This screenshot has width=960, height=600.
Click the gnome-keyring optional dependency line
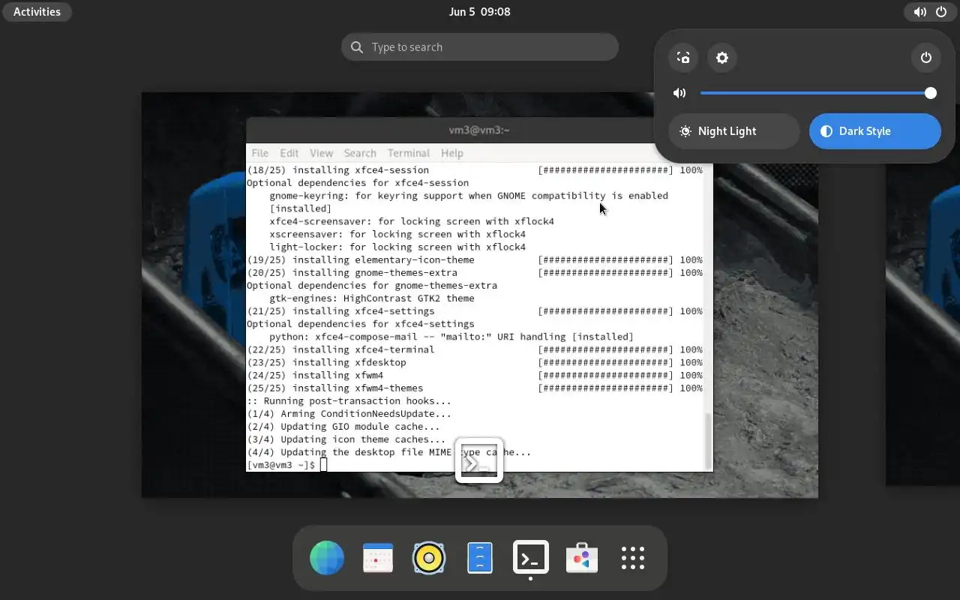[x=469, y=196]
